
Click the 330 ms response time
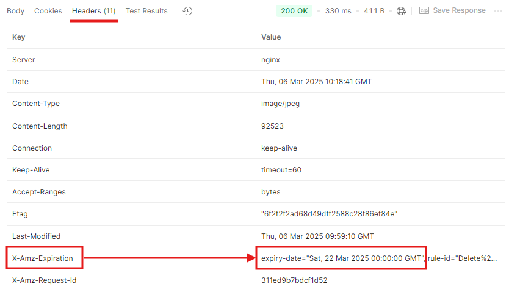click(338, 11)
